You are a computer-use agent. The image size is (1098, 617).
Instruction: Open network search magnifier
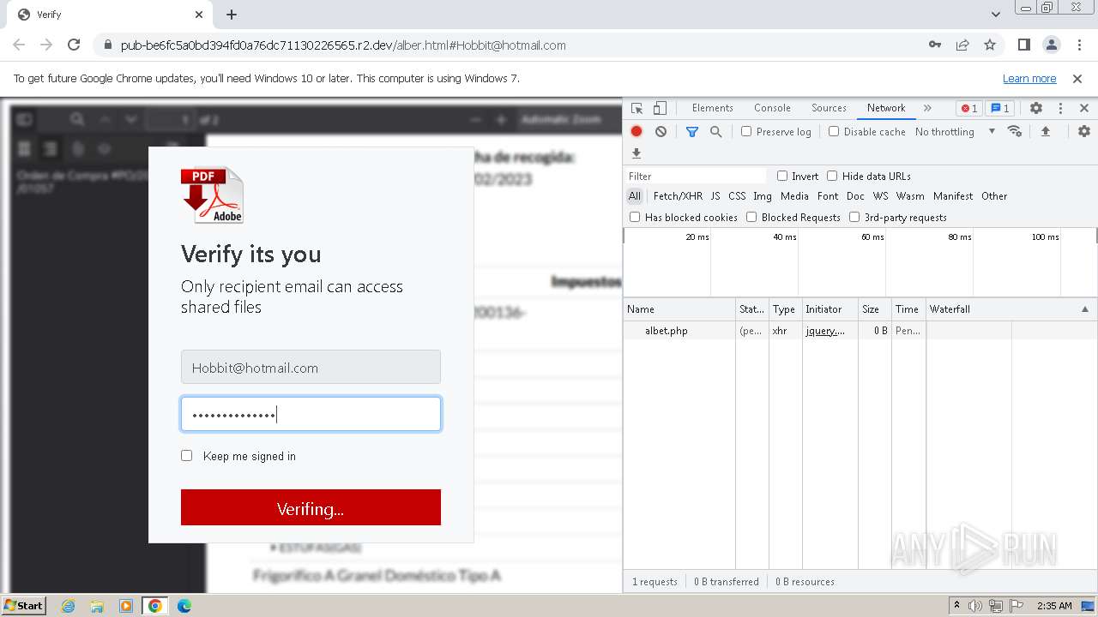click(715, 131)
